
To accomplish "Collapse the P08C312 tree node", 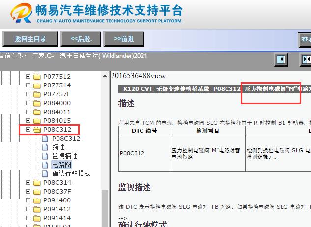I will coord(28,129).
